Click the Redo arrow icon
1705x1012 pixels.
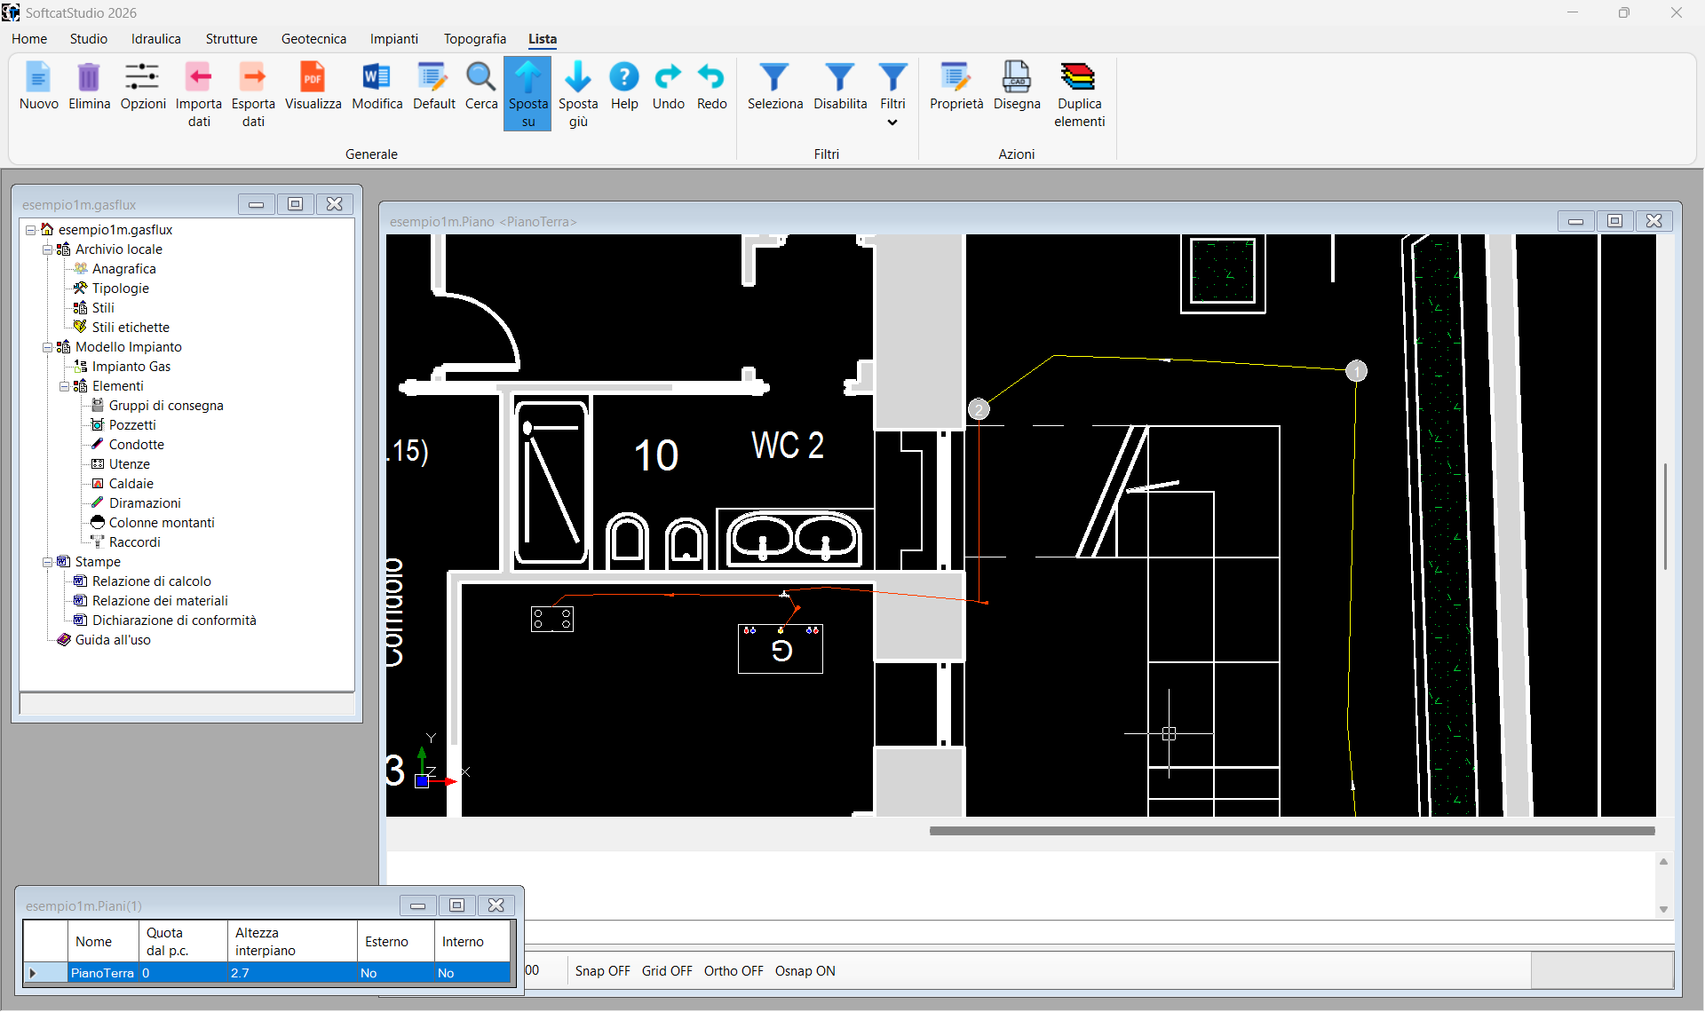(711, 77)
